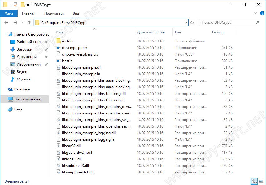Switch to the Поделиться ribbon tab

coord(54,13)
